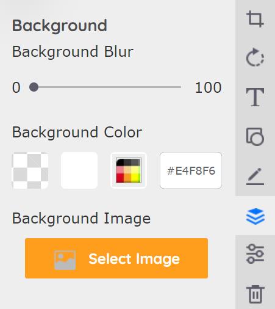Choose the transparent checkerboard background swatch
The height and width of the screenshot is (309, 275).
pyautogui.click(x=30, y=170)
